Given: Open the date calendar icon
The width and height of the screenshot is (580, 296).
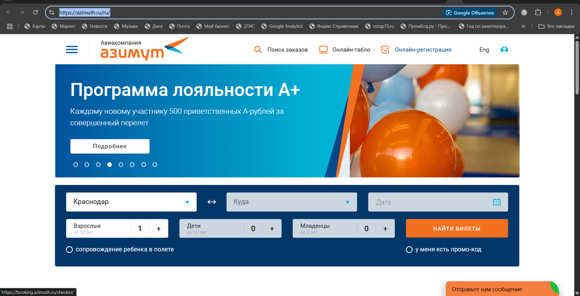Looking at the screenshot, I should pyautogui.click(x=497, y=202).
